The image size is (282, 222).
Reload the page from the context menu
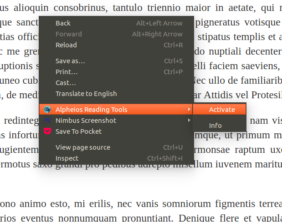pos(117,45)
